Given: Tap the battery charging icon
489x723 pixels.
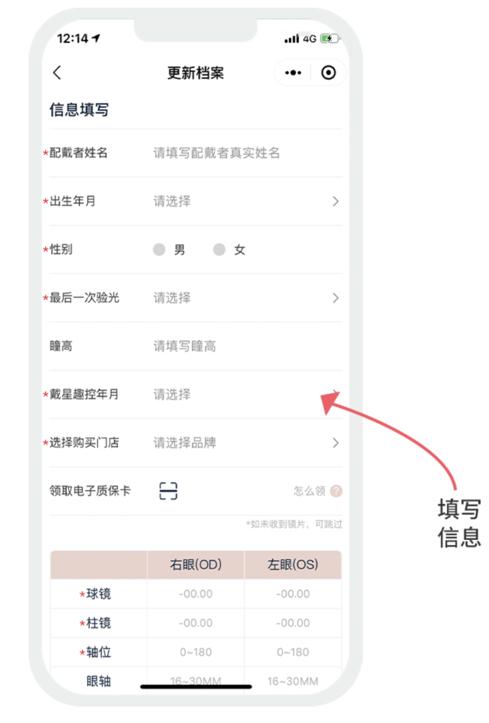Looking at the screenshot, I should pos(330,39).
